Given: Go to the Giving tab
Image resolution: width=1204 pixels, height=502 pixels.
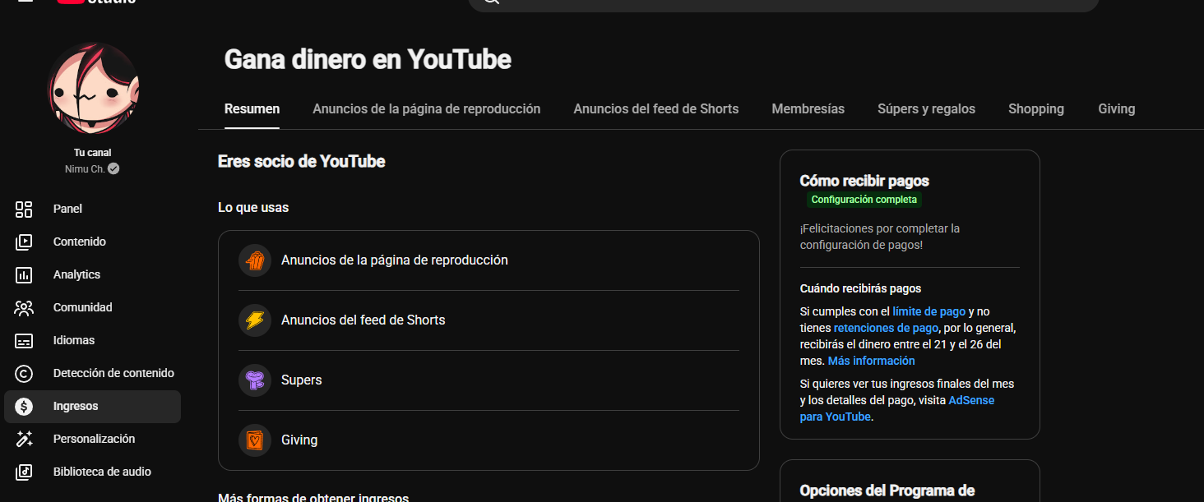Looking at the screenshot, I should (x=1116, y=108).
